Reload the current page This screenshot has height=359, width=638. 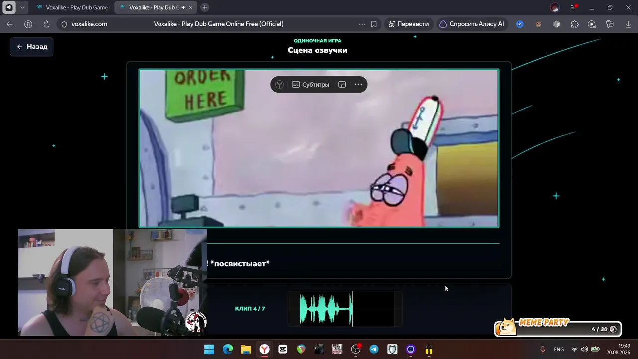(x=46, y=24)
